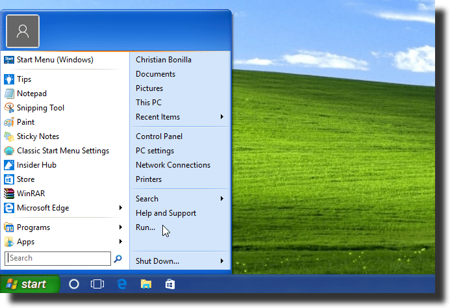
Task: Click the Tips lightbulb icon
Action: 9,79
